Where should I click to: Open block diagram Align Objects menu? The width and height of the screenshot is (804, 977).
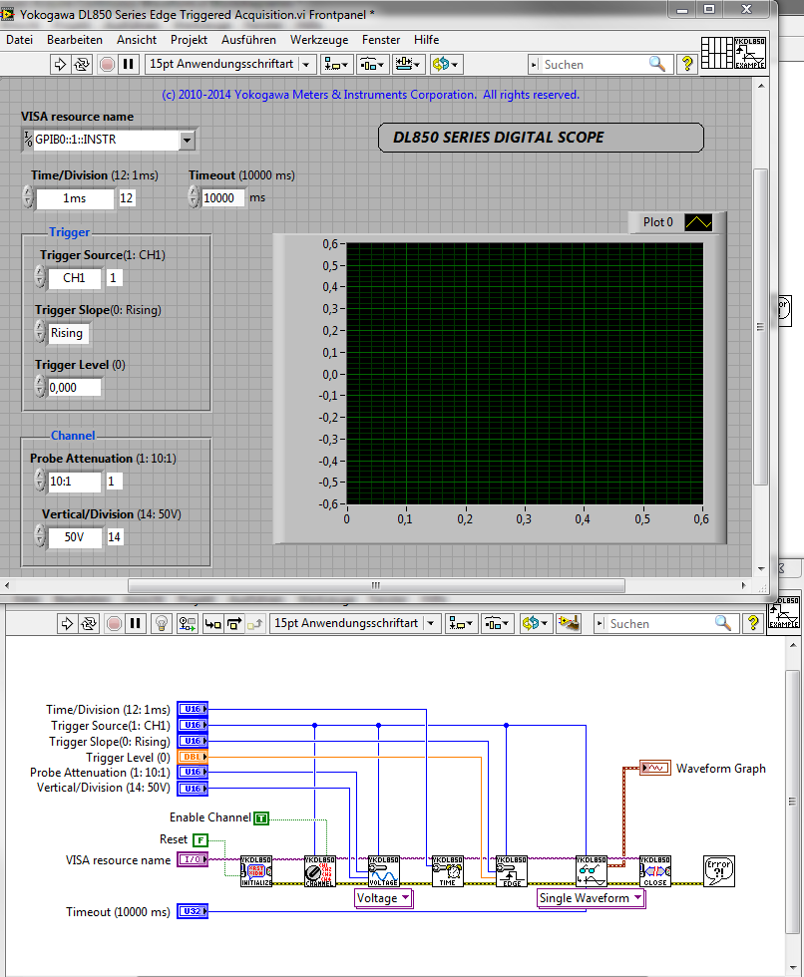coord(462,623)
